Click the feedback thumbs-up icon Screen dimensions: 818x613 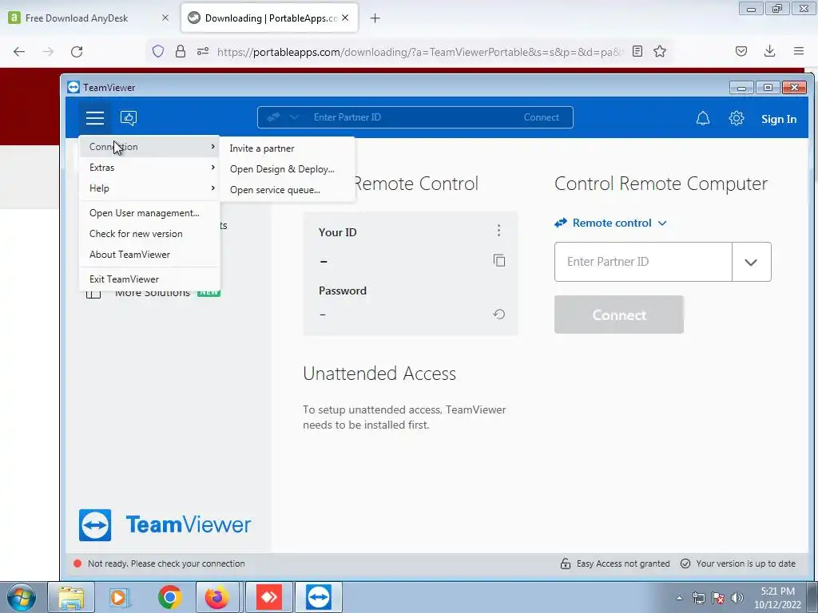click(129, 118)
